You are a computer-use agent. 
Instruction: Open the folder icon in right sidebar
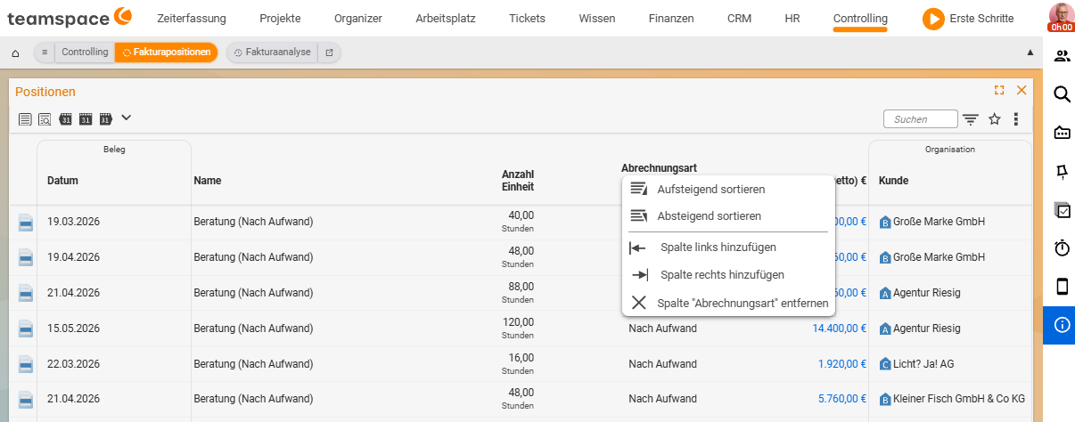[x=1062, y=133]
